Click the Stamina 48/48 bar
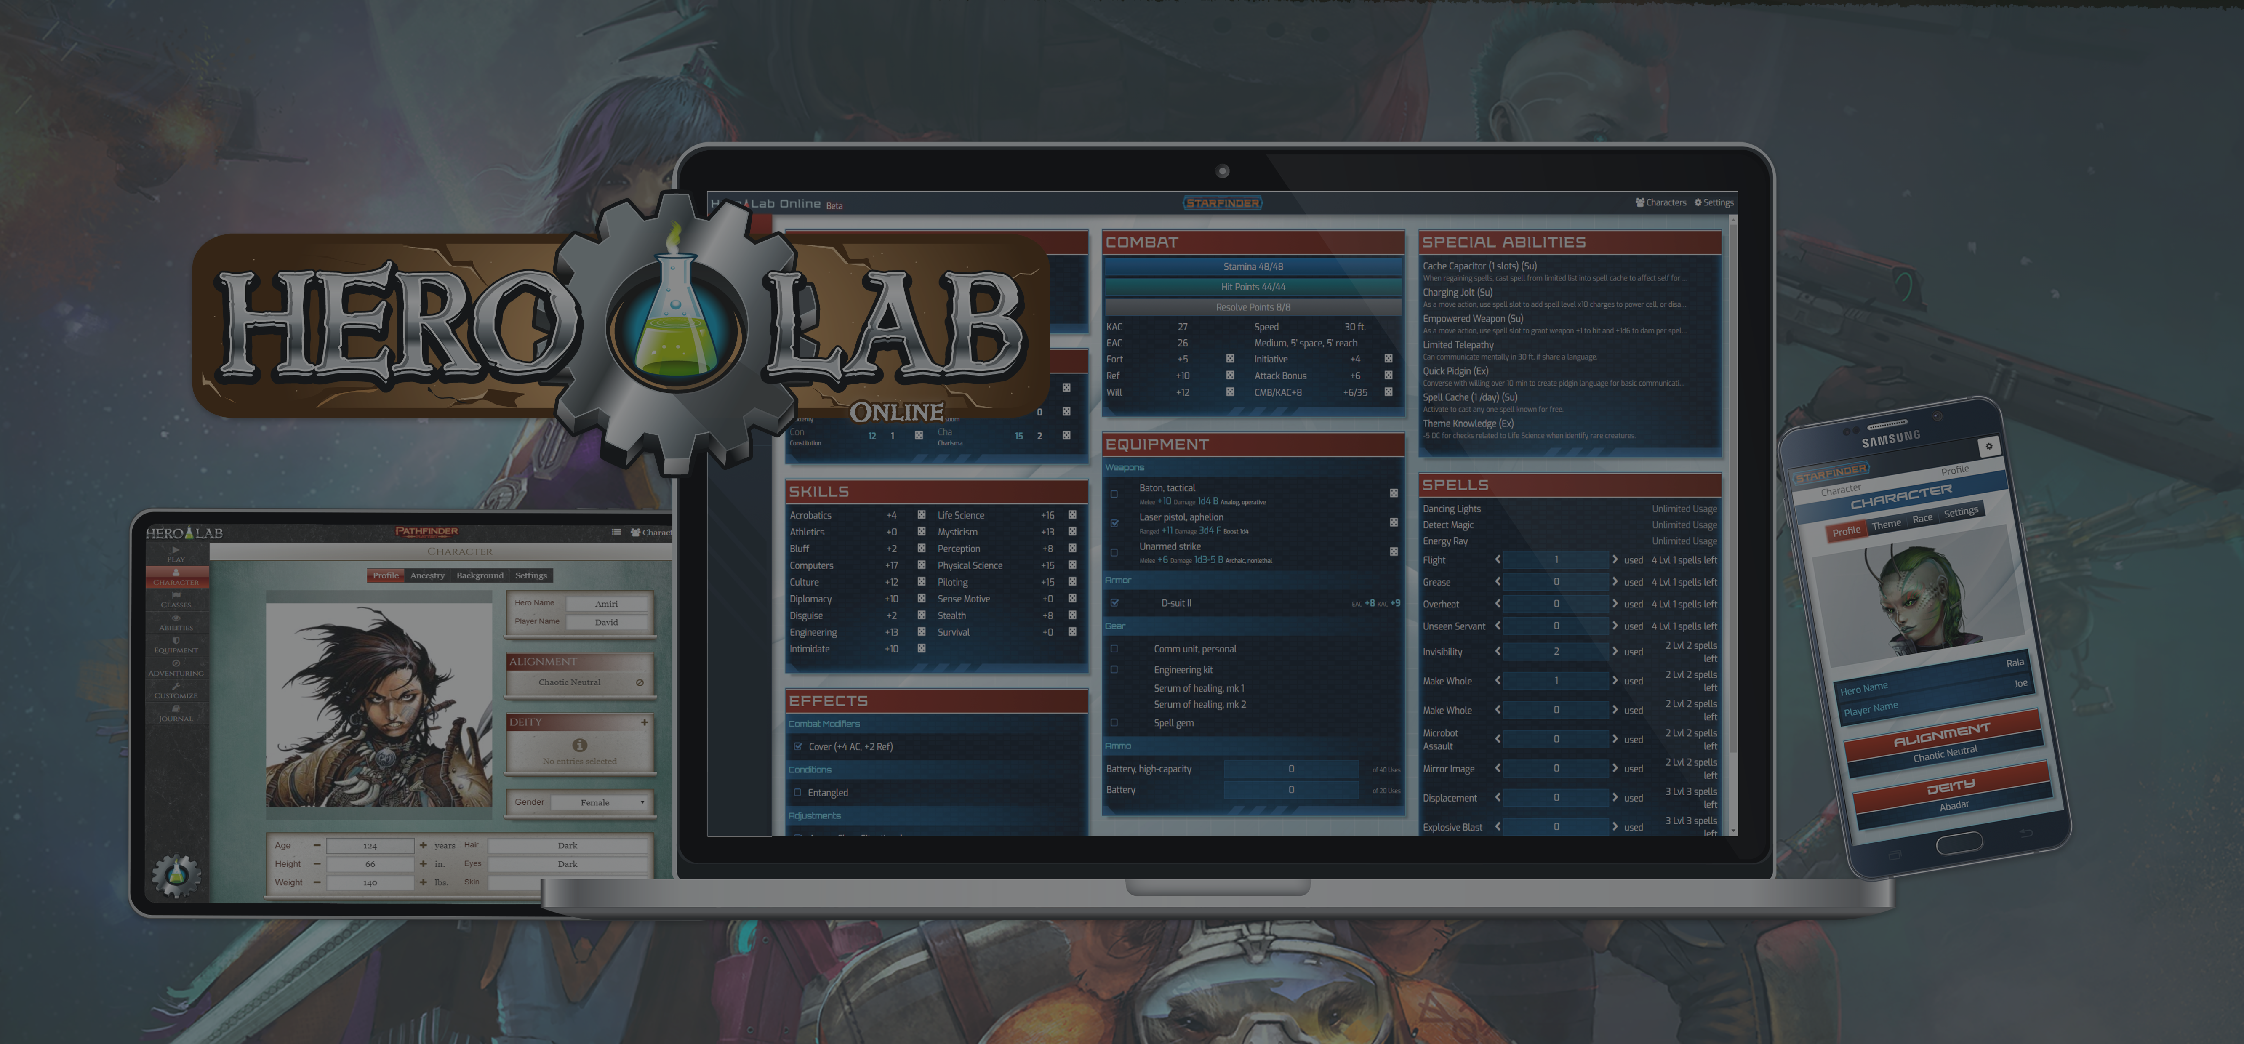 pos(1253,266)
